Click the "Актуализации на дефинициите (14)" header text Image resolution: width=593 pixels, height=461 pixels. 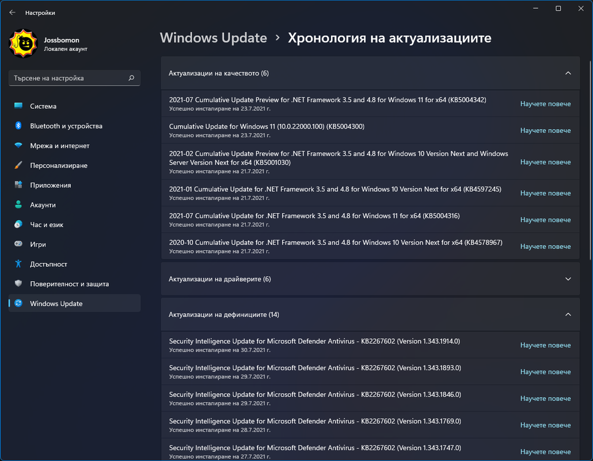224,315
